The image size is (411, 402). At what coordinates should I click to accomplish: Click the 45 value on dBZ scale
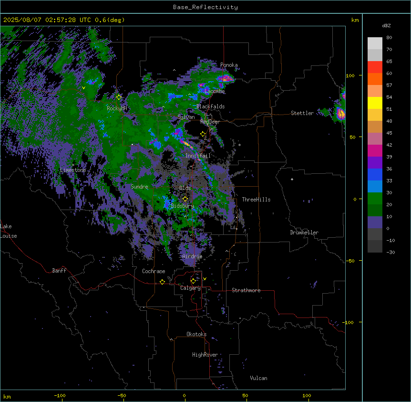click(389, 133)
